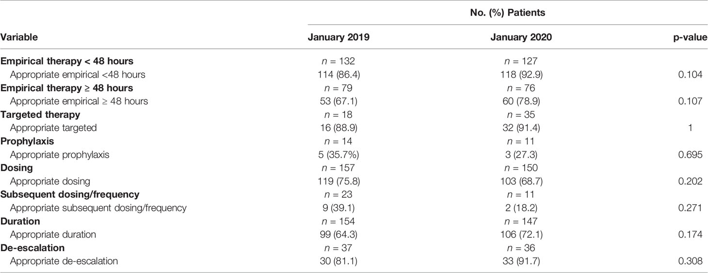Select the 60 (78.9) cell value
The image size is (708, 273).
click(x=520, y=101)
